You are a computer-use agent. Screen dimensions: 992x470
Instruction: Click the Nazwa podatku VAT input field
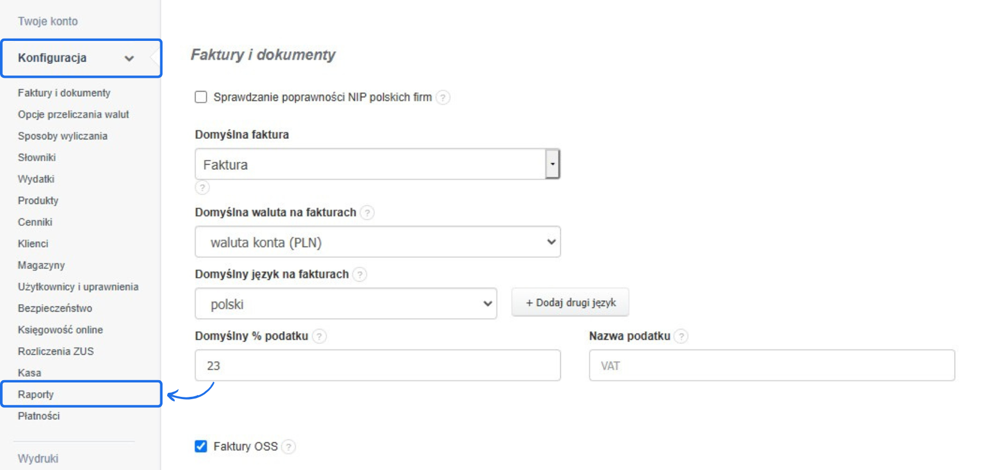(771, 366)
